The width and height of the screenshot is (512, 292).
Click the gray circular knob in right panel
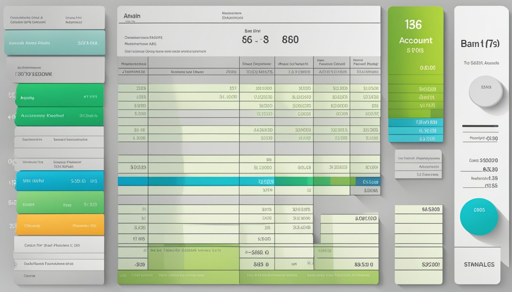[x=485, y=91]
